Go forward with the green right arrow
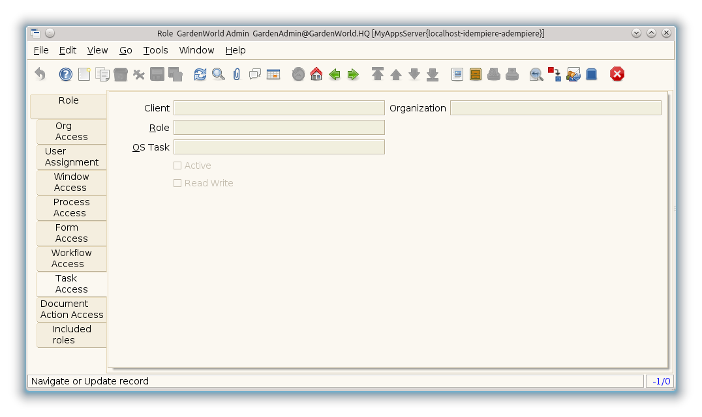Image resolution: width=702 pixels, height=417 pixels. (353, 74)
